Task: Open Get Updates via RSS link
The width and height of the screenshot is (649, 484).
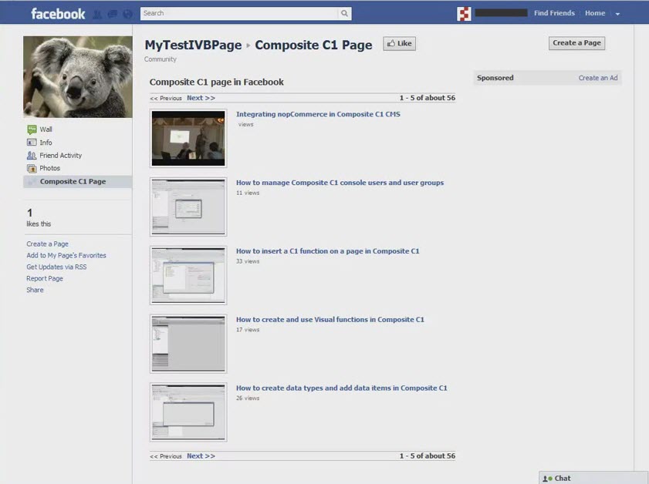Action: [x=56, y=267]
